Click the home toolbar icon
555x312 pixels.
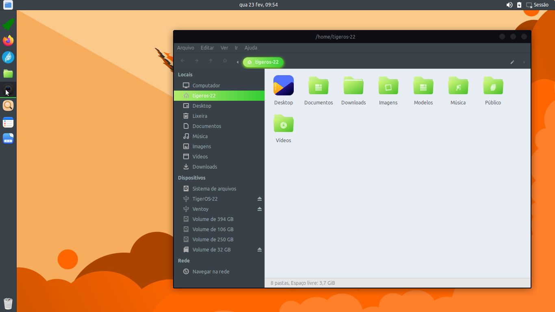tap(225, 61)
